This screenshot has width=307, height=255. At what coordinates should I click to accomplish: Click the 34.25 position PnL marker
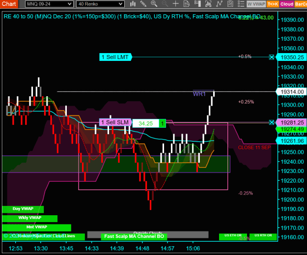[145, 123]
